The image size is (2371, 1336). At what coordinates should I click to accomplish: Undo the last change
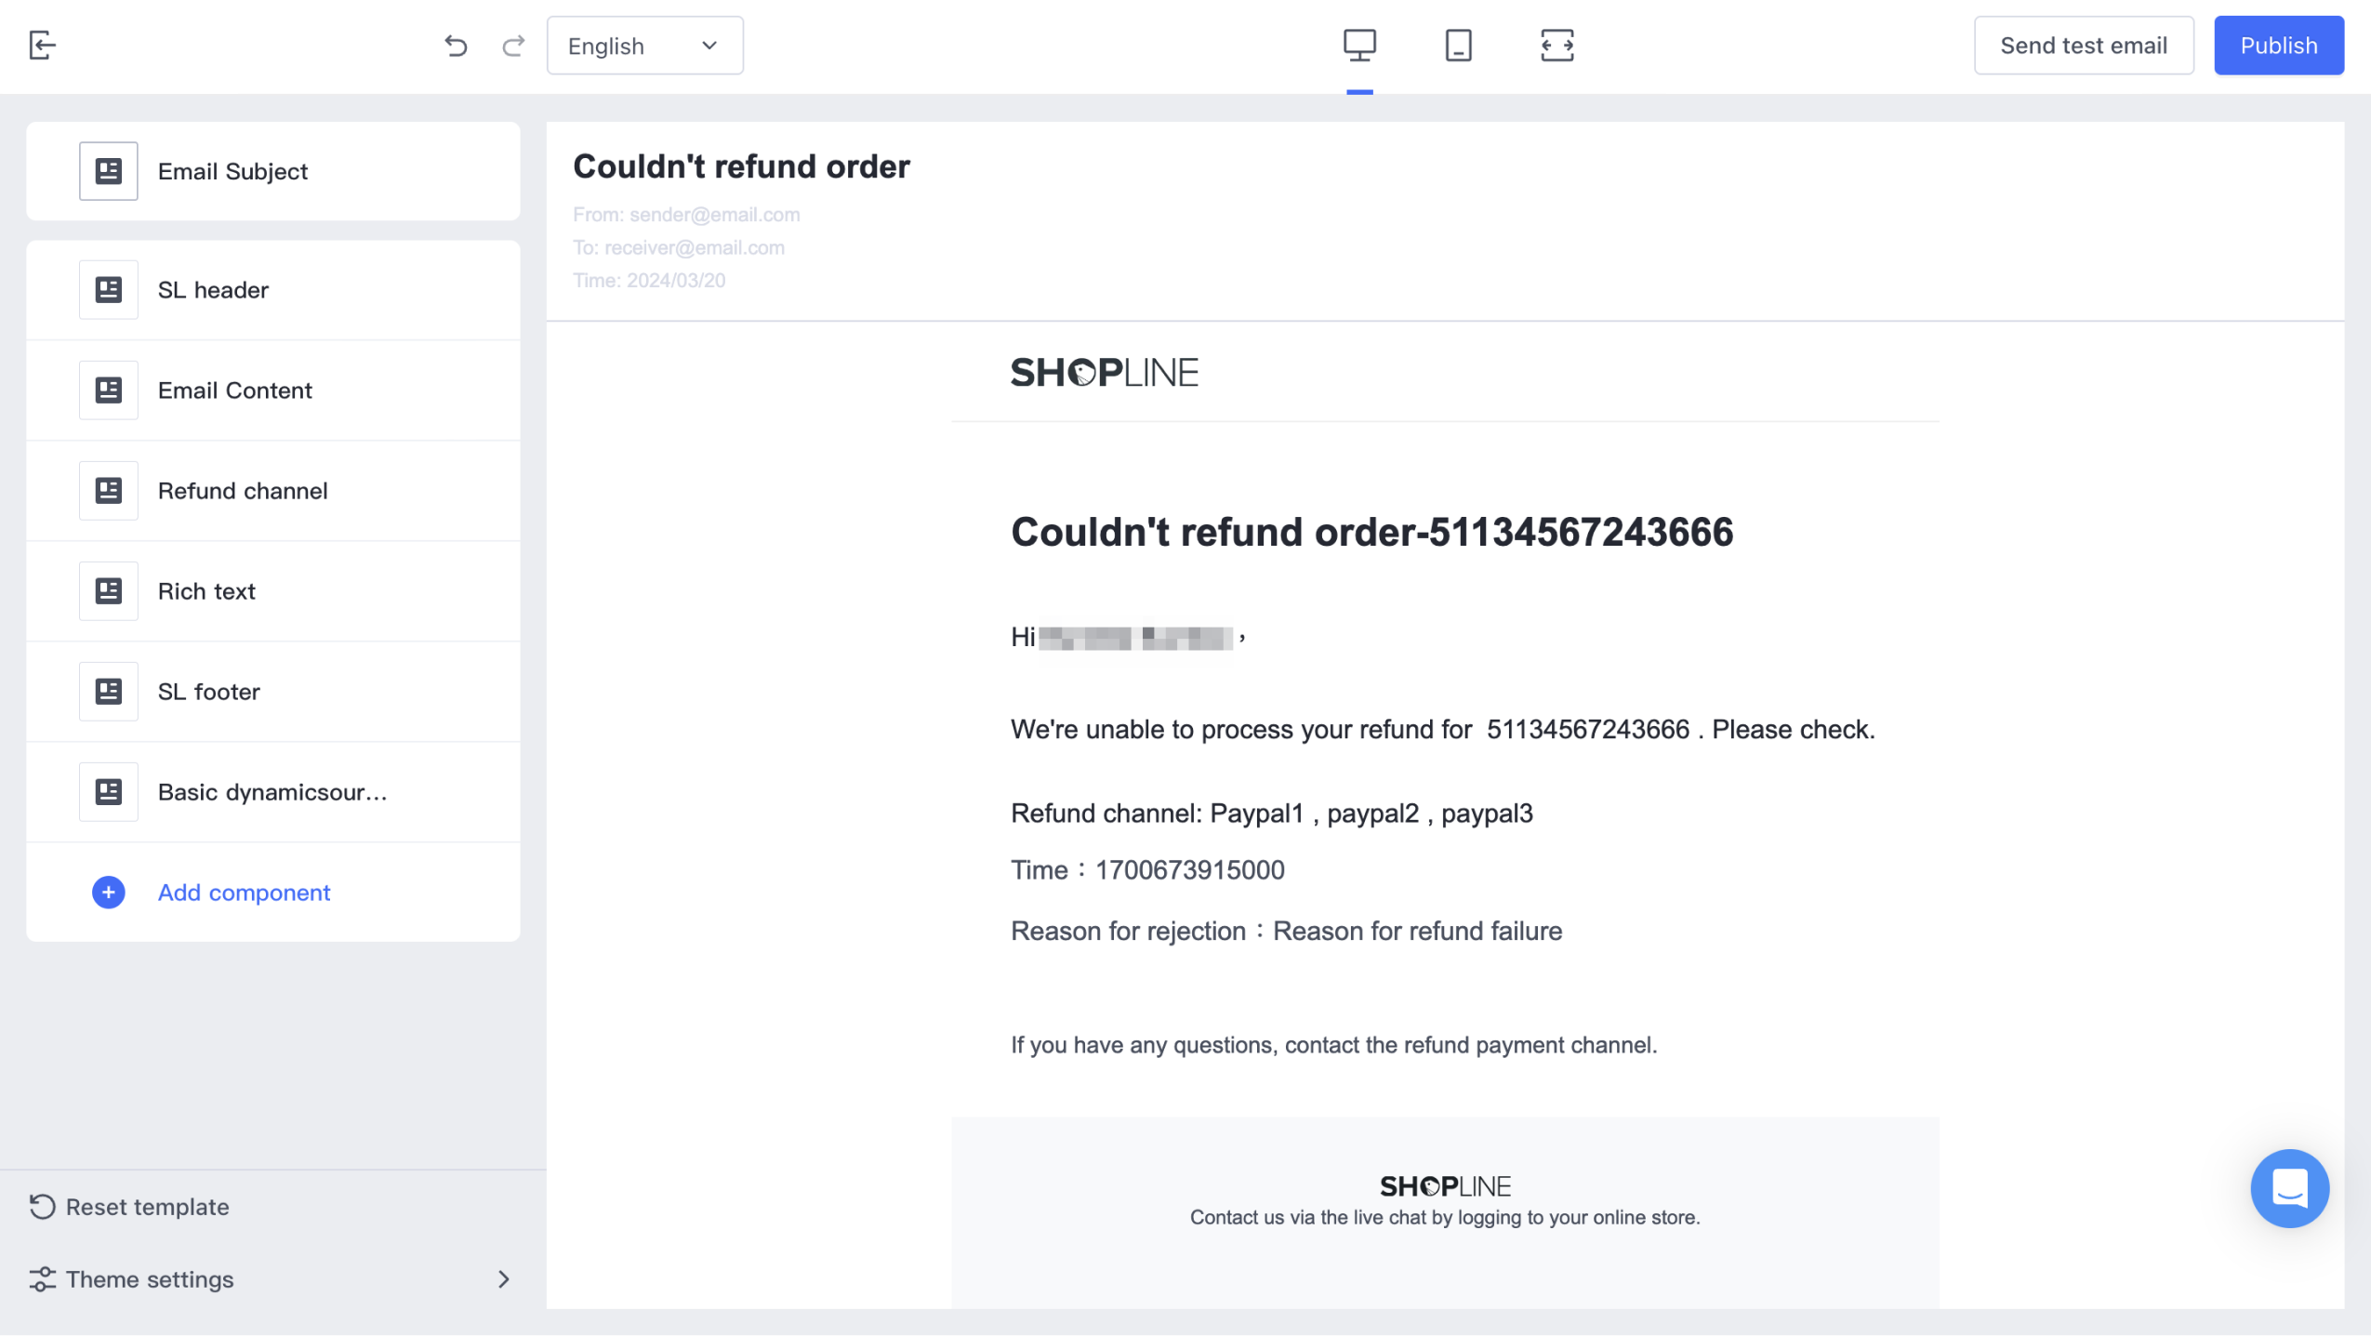pyautogui.click(x=456, y=46)
